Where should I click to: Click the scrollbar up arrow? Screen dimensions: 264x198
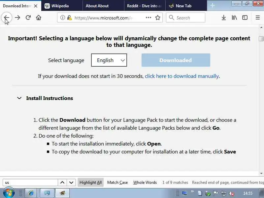click(261, 27)
